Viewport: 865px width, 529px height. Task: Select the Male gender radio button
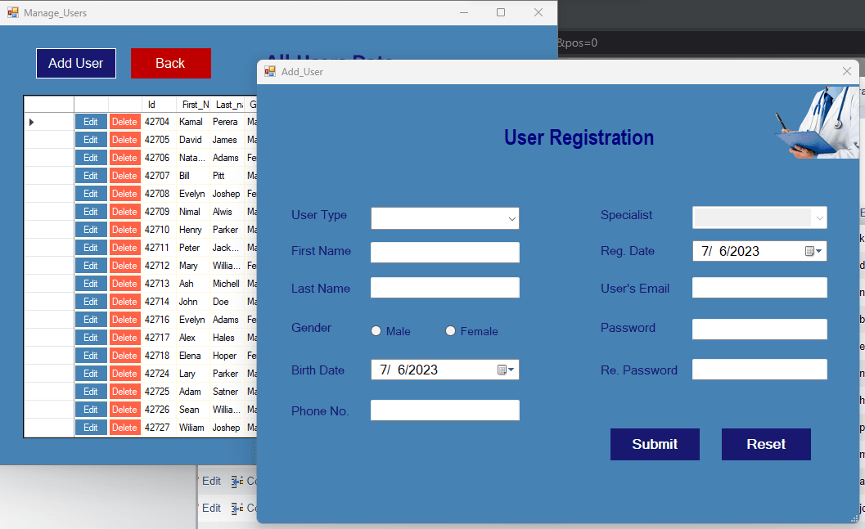(x=376, y=331)
